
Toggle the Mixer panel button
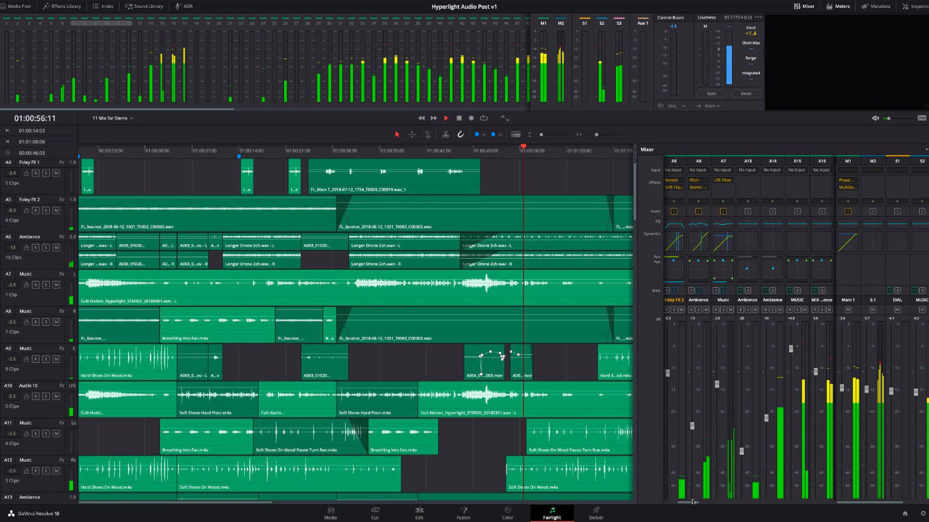pyautogui.click(x=804, y=6)
